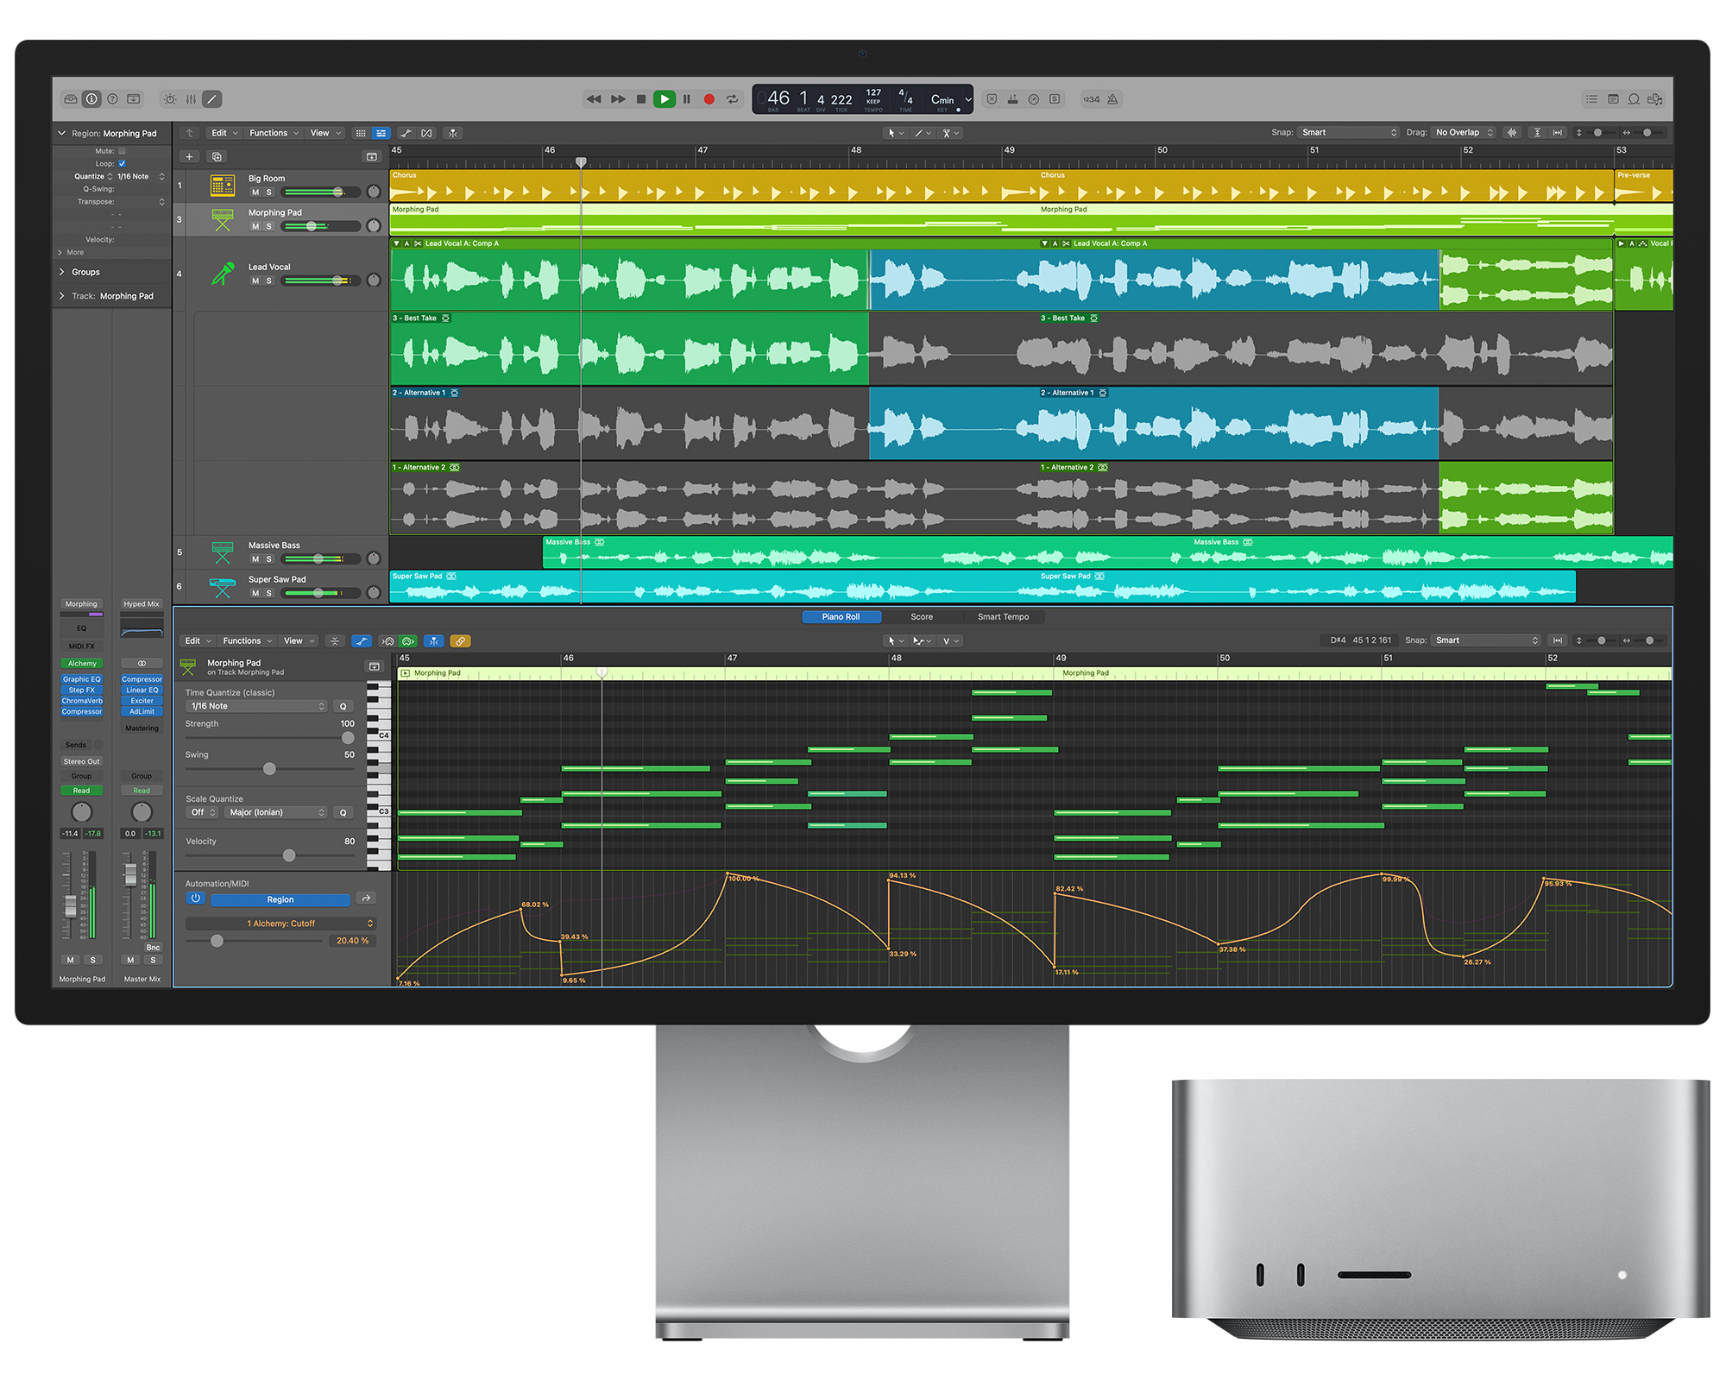
Task: Click the blue Region automation button
Action: (280, 899)
